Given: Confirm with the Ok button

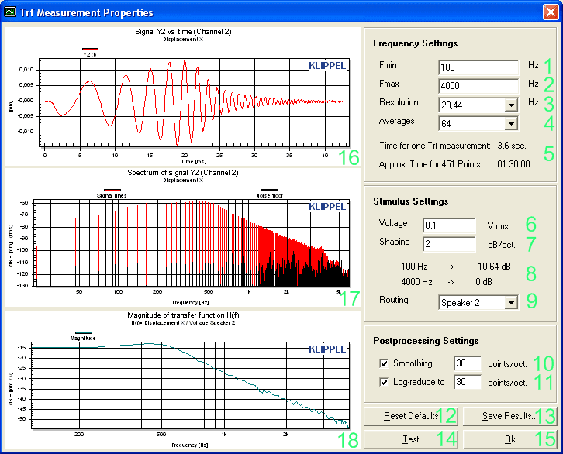Looking at the screenshot, I should [509, 439].
